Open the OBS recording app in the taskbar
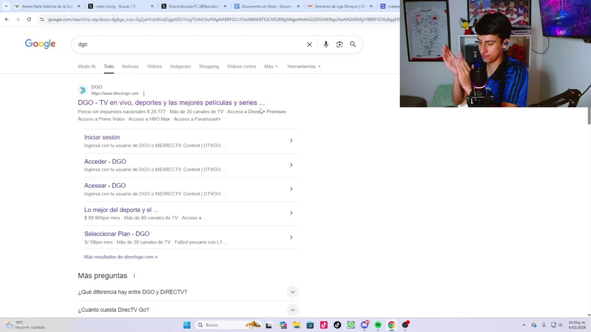Image resolution: width=591 pixels, height=332 pixels. pyautogui.click(x=405, y=325)
